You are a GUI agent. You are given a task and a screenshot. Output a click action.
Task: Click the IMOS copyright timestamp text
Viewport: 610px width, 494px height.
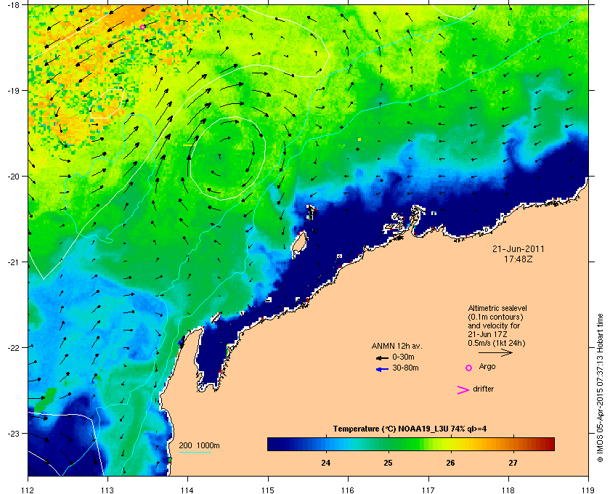[x=601, y=388]
